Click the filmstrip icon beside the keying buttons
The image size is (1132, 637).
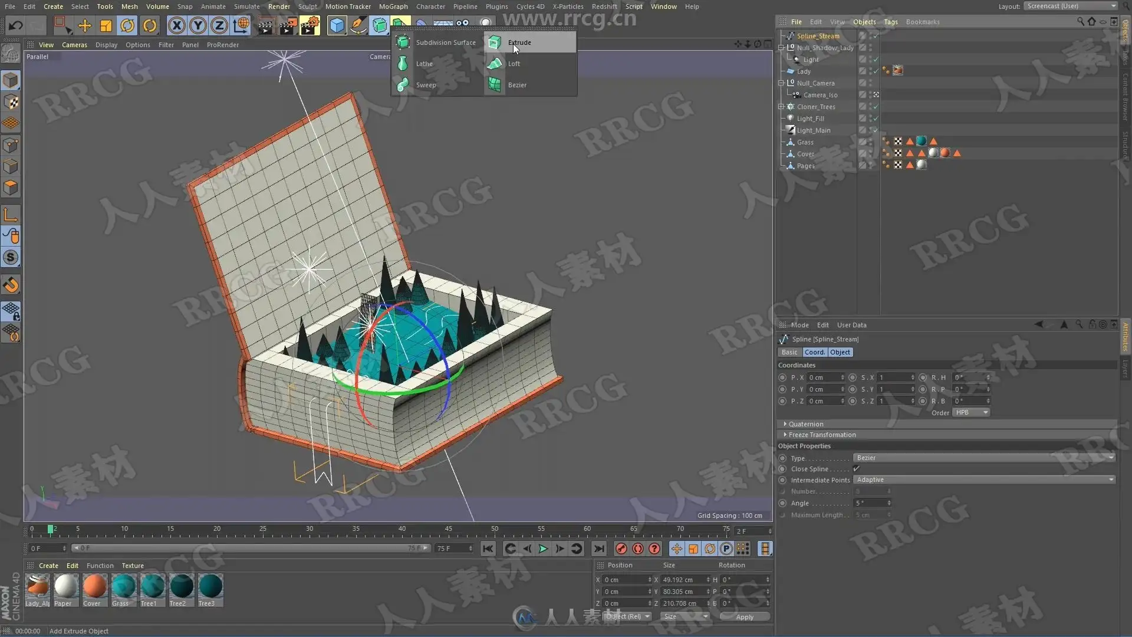(765, 549)
